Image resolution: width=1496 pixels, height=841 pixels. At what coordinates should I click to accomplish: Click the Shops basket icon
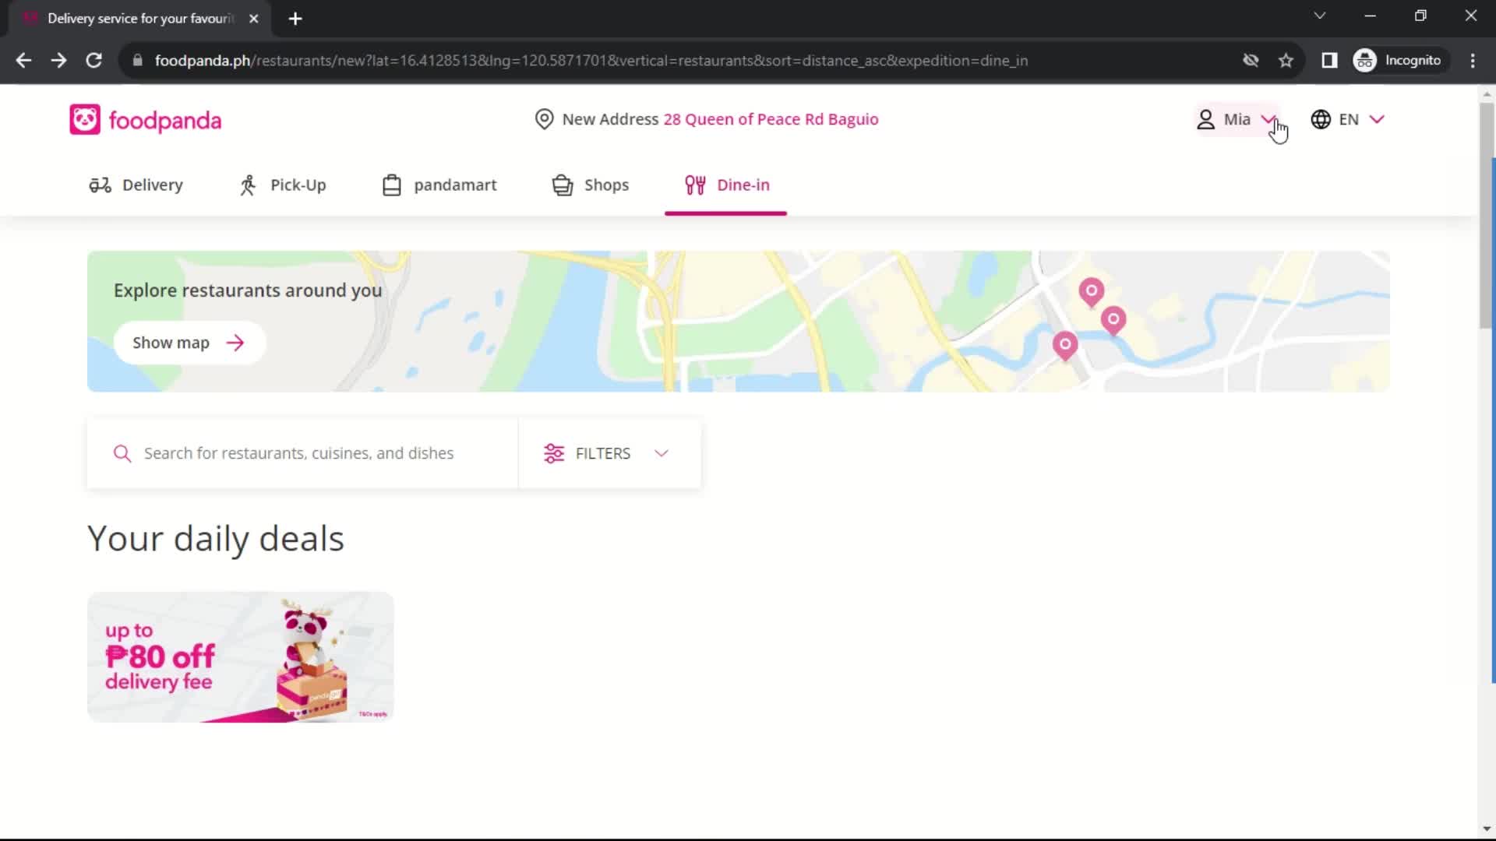point(563,185)
